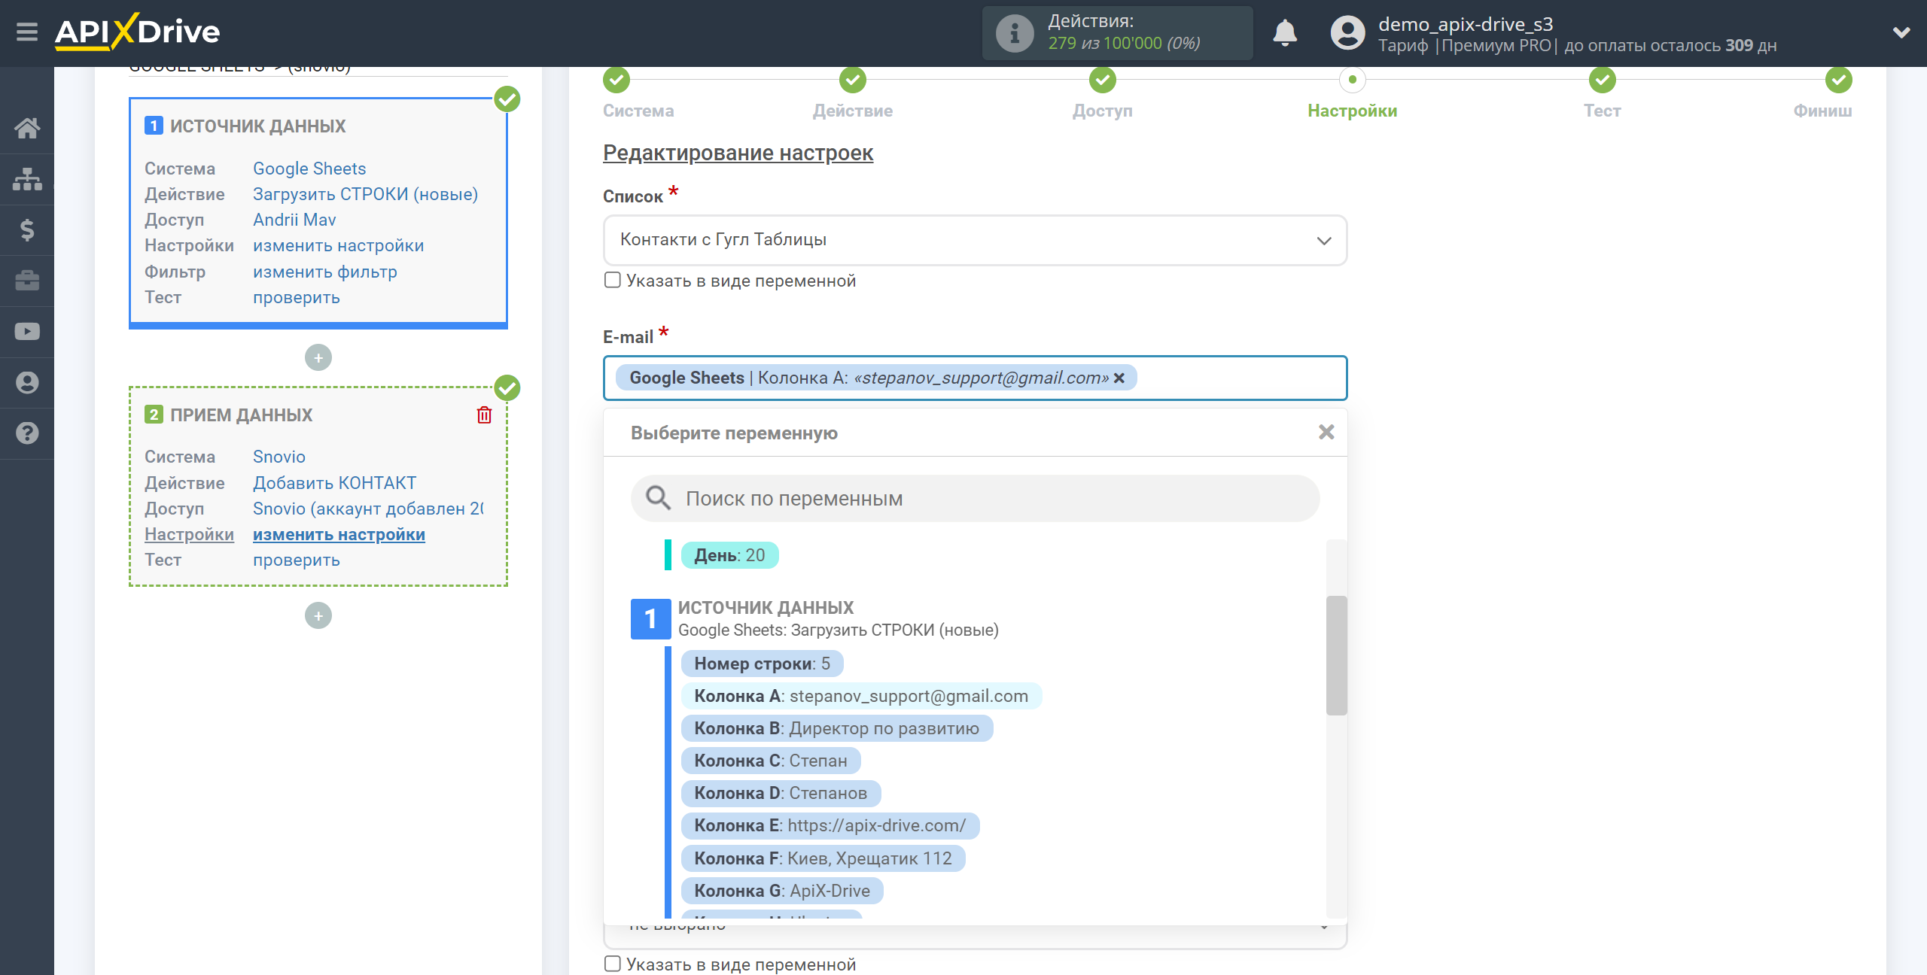1927x975 pixels.
Task: Click 'Редактирование настроек' heading
Action: point(738,153)
